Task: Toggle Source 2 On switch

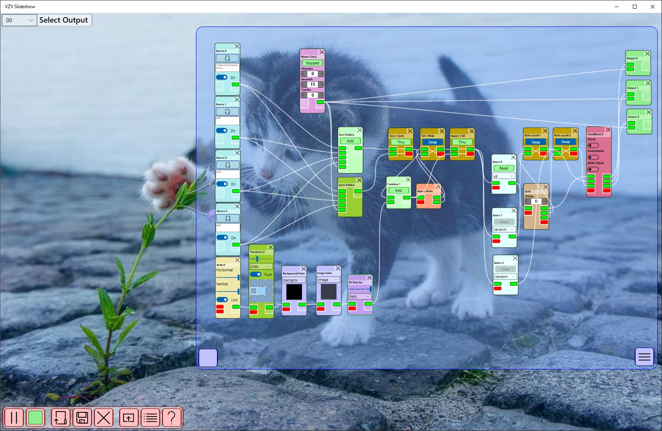Action: 222,184
